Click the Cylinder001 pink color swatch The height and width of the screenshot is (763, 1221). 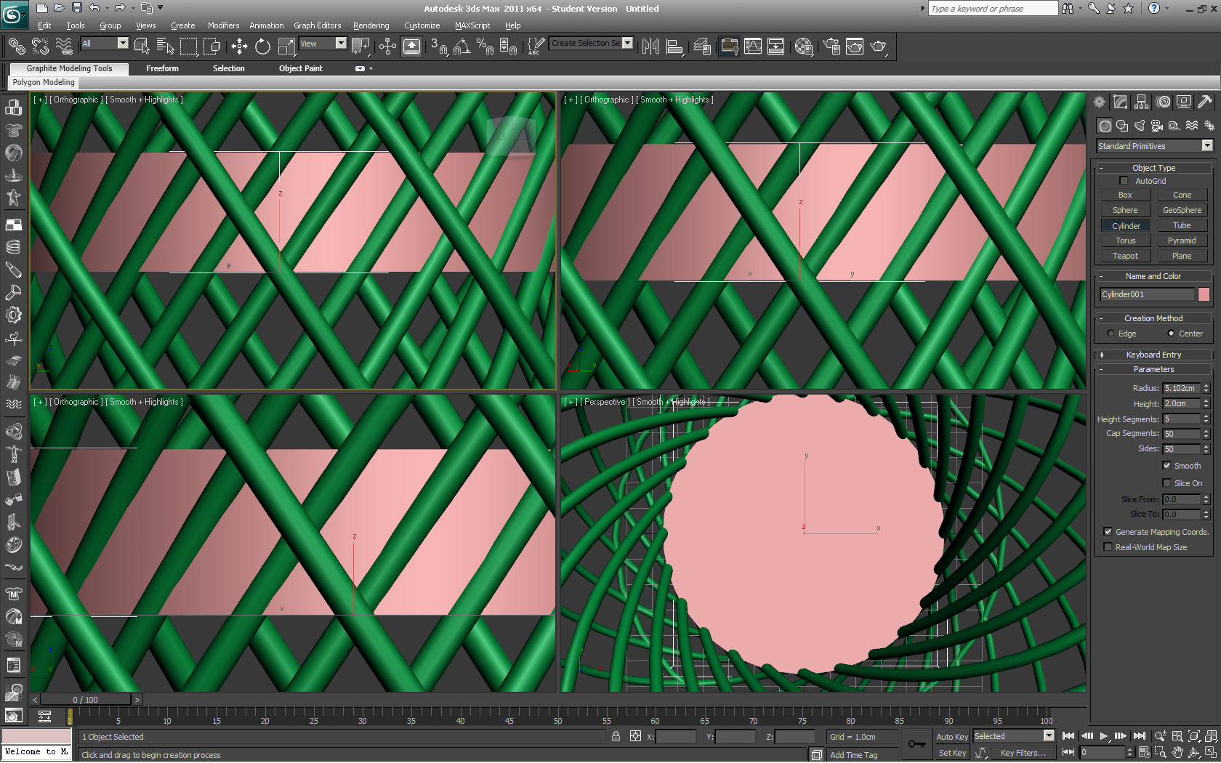click(x=1204, y=294)
